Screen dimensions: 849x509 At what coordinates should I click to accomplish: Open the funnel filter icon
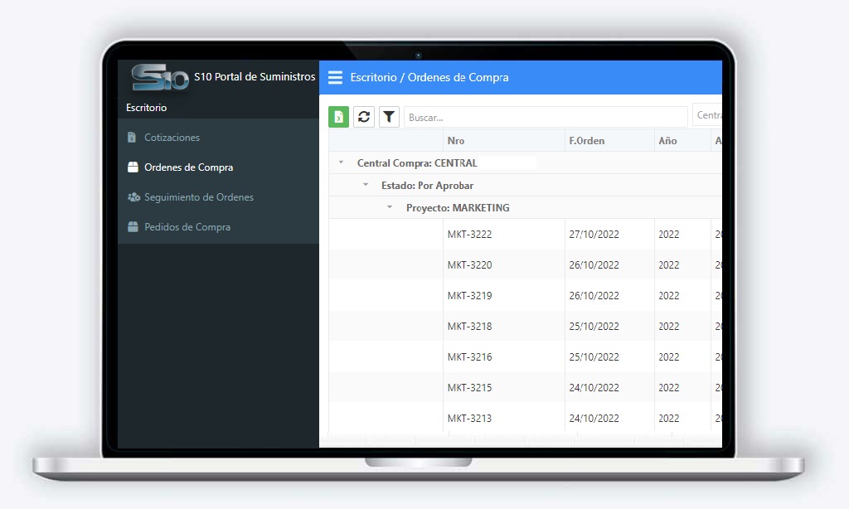389,117
